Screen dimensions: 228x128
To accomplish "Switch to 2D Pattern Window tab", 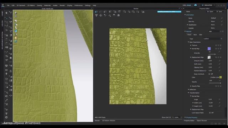I will coord(109,121).
